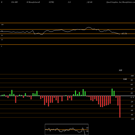Image resolution: width=135 pixels, height=135 pixels.
Task: Click the -40 label on MR axis
Action: pyautogui.click(x=132, y=106)
